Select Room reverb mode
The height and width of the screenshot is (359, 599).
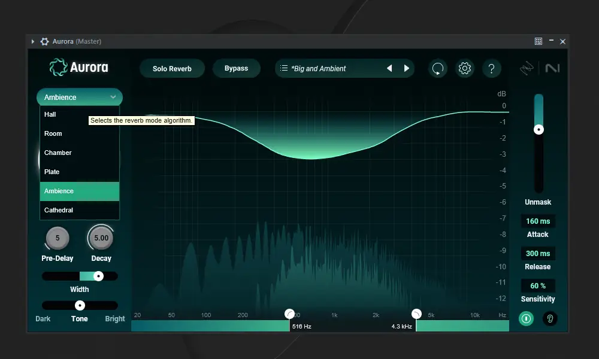pyautogui.click(x=80, y=133)
